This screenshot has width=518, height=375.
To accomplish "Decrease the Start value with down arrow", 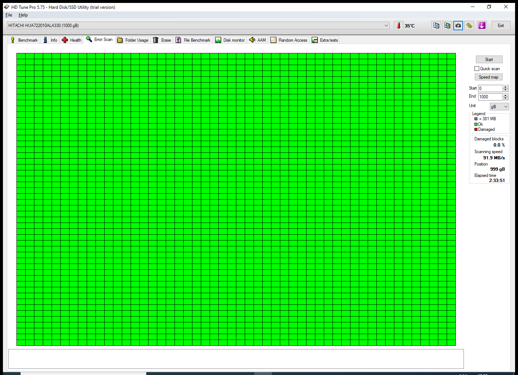I will (506, 90).
